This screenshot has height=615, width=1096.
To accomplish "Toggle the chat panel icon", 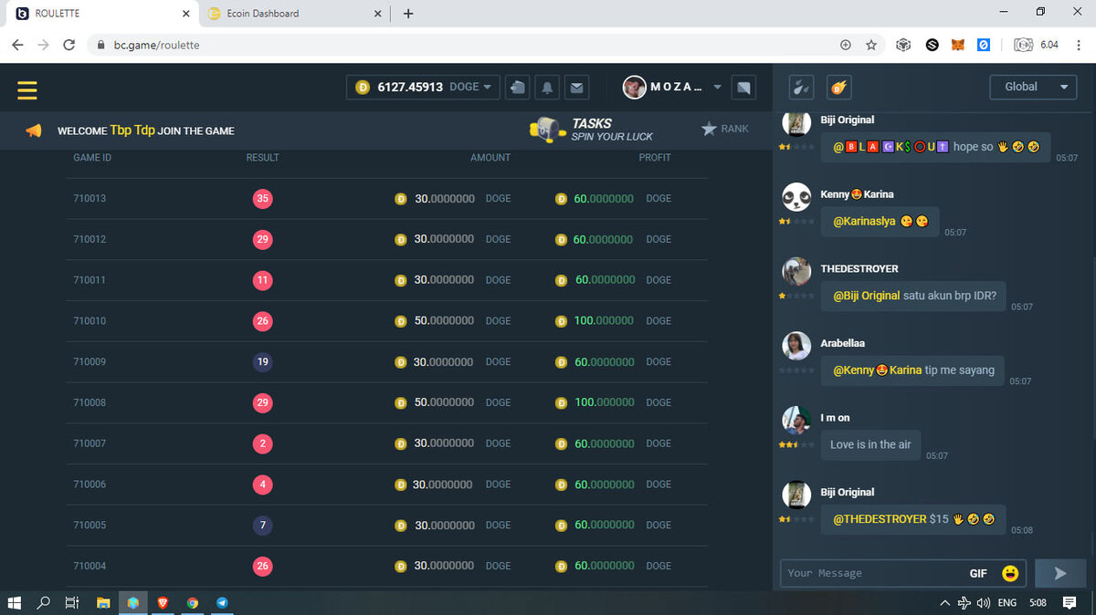I will click(743, 88).
